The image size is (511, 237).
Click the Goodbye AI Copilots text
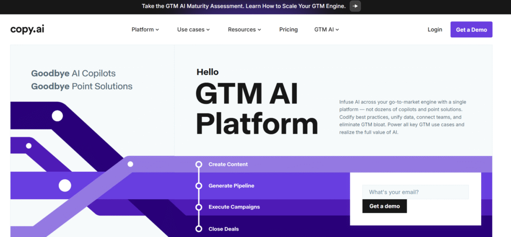(x=73, y=74)
